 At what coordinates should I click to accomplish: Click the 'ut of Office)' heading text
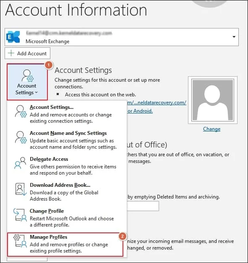pos(147,145)
